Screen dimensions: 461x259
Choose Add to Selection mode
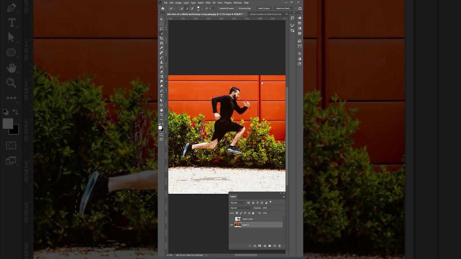[187, 8]
